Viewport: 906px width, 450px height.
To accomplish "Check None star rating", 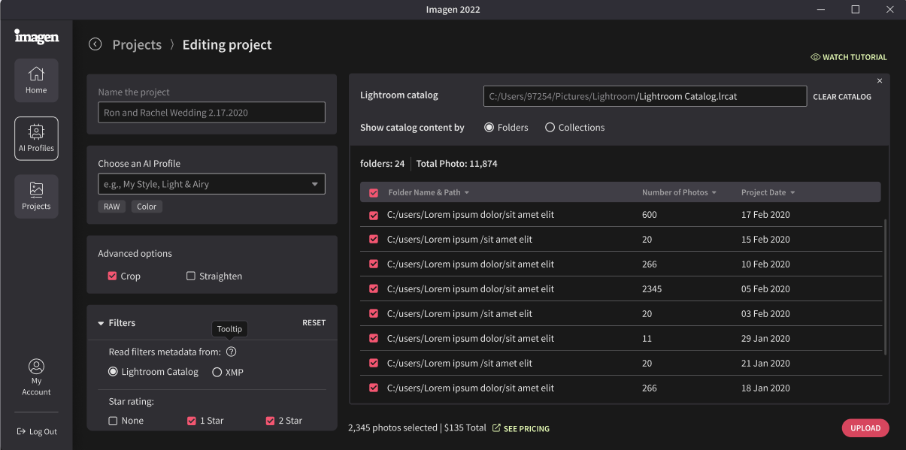I will 113,421.
